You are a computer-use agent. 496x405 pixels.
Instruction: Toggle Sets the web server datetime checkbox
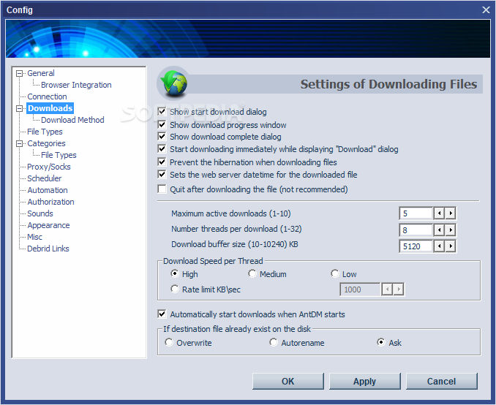(162, 174)
